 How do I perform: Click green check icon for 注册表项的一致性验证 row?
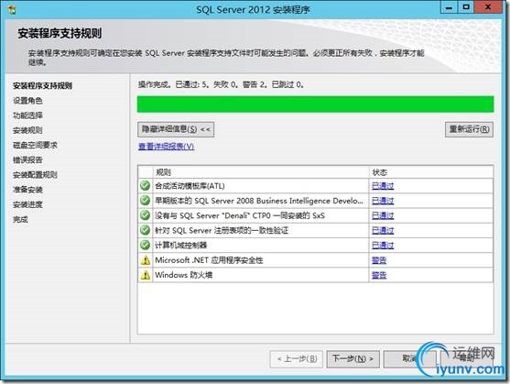145,230
